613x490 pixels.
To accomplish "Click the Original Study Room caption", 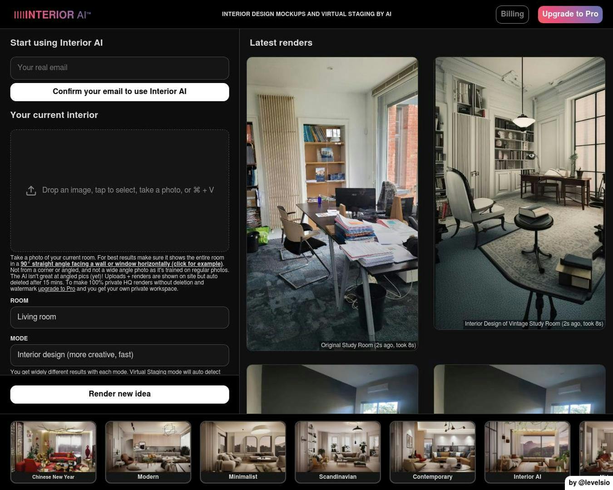I will [368, 345].
